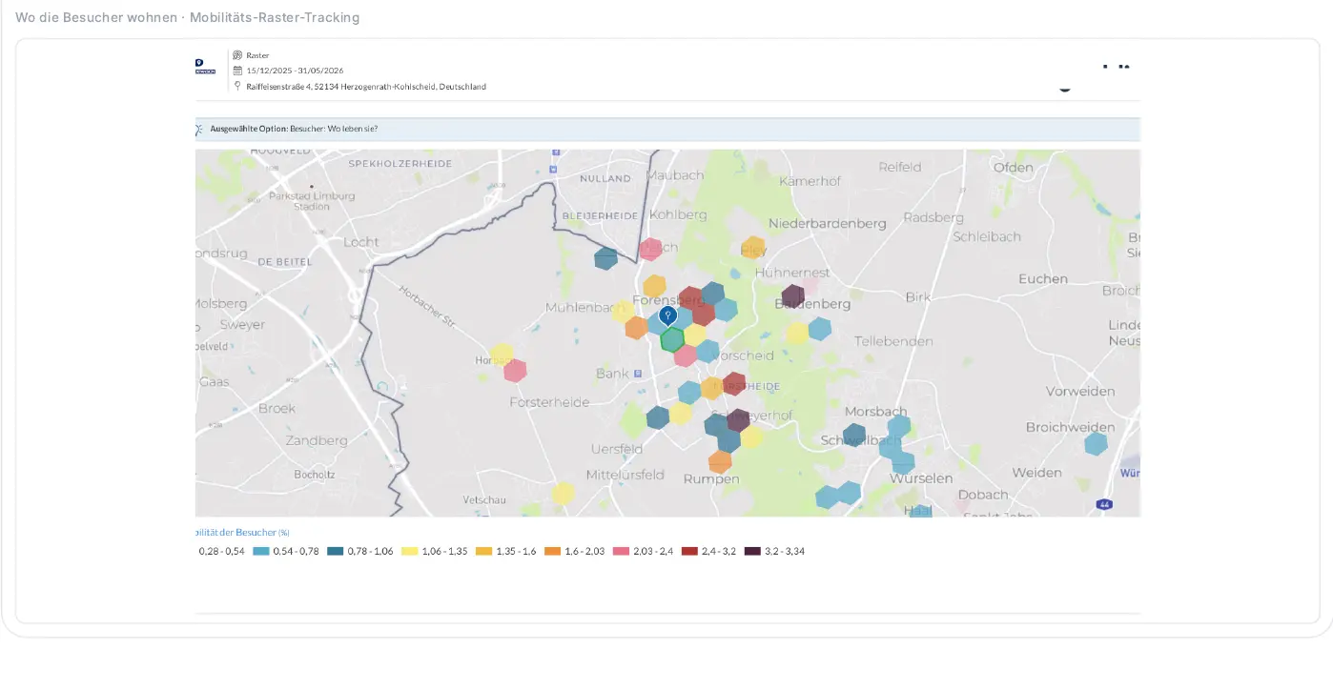
Task: Click the Tellebenden map label
Action: (893, 341)
